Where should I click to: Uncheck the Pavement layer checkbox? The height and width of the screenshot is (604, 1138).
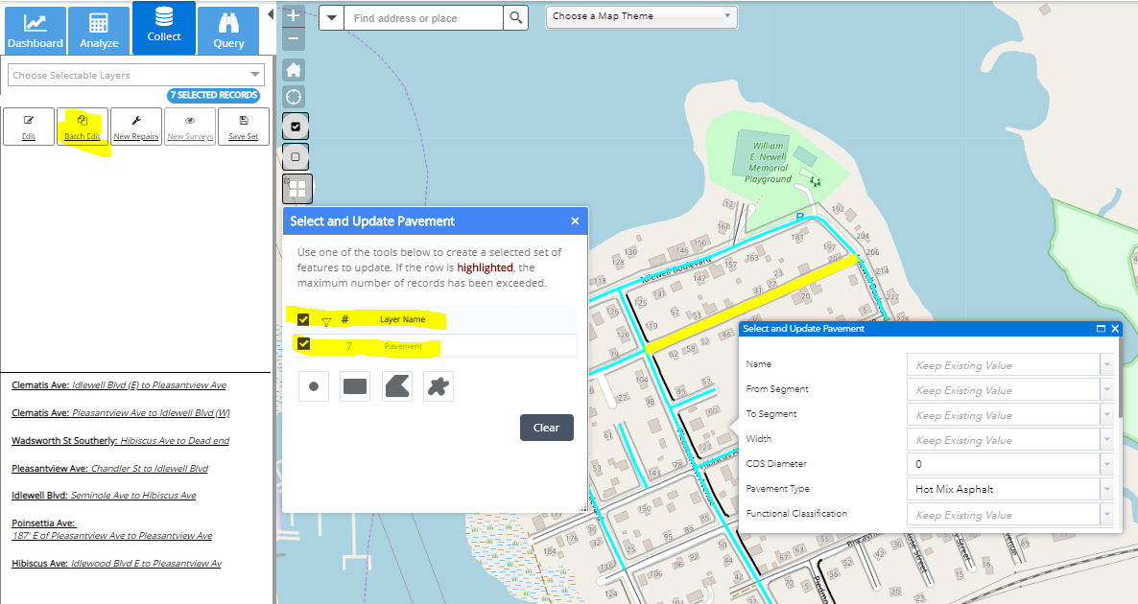click(303, 345)
